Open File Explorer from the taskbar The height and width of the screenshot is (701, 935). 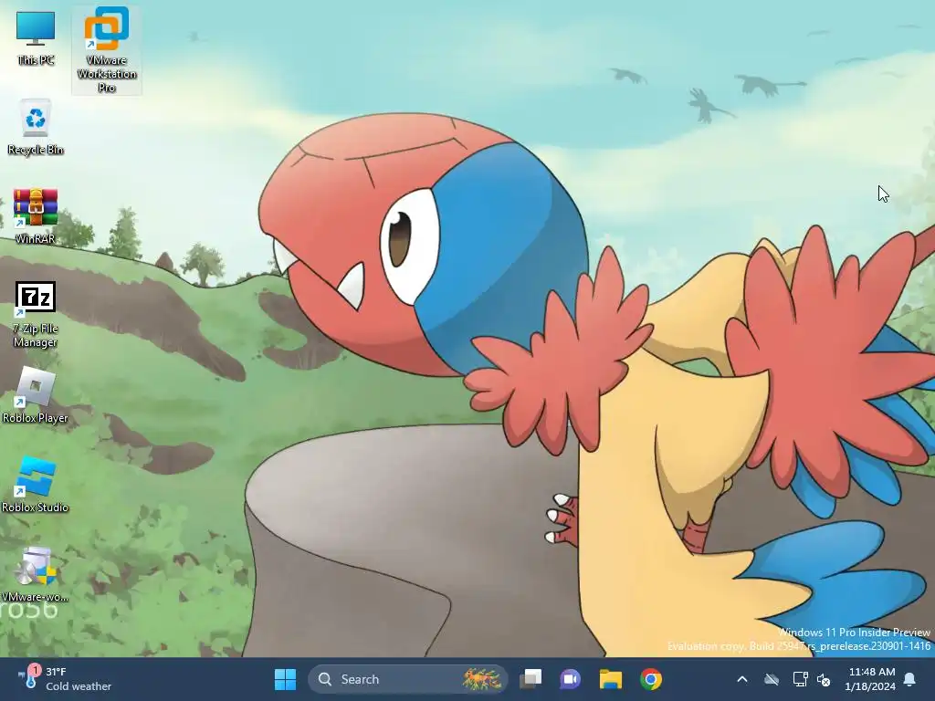[x=611, y=679]
